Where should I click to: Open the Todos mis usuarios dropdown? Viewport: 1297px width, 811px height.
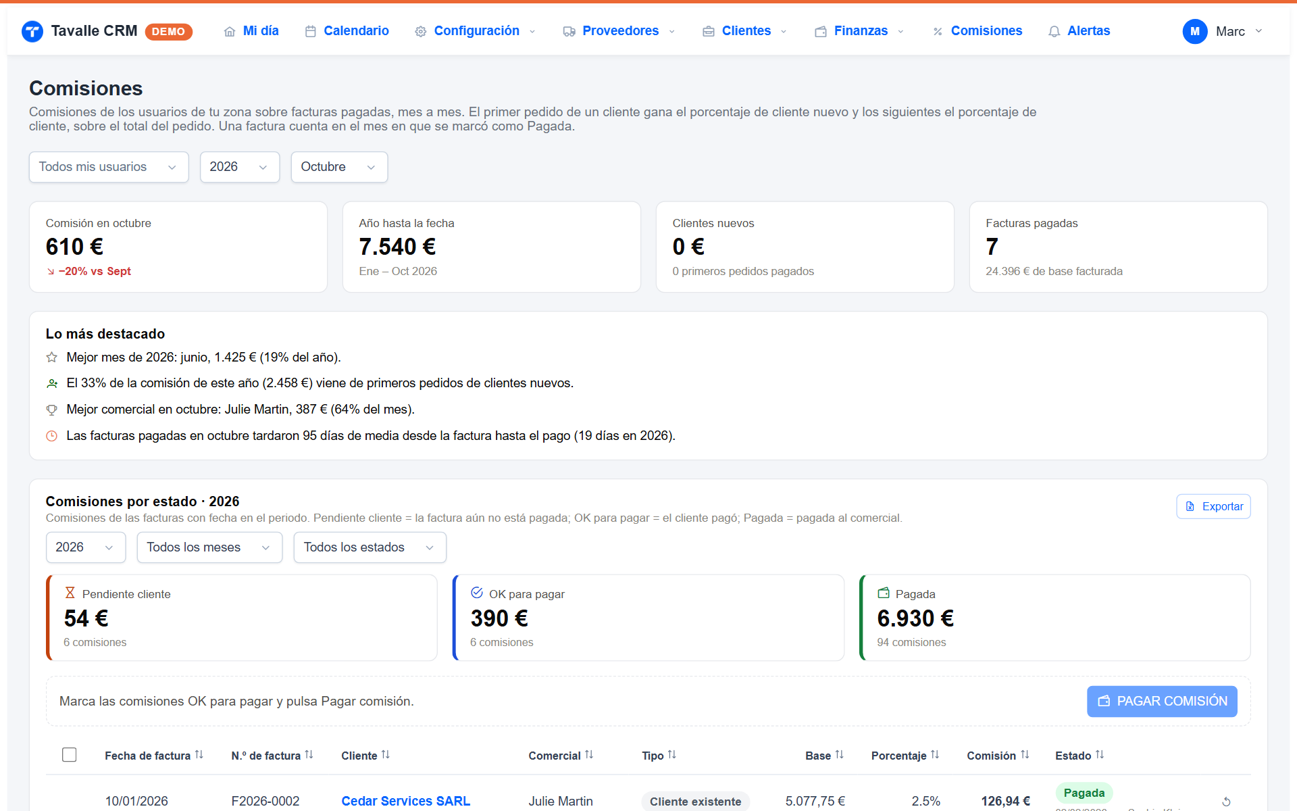(109, 167)
